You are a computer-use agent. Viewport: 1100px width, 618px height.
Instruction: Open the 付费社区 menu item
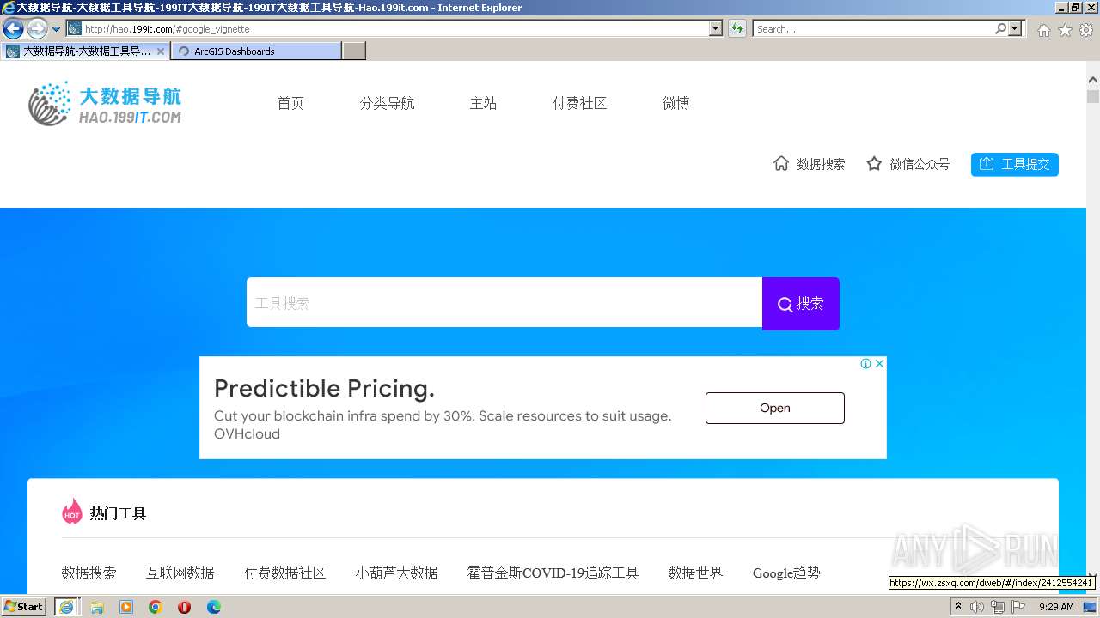579,103
